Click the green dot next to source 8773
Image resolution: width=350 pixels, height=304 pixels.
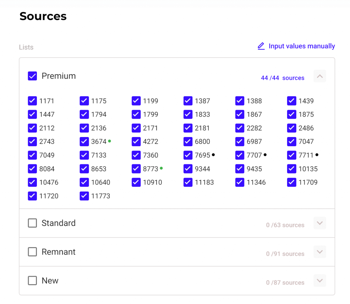tap(161, 168)
